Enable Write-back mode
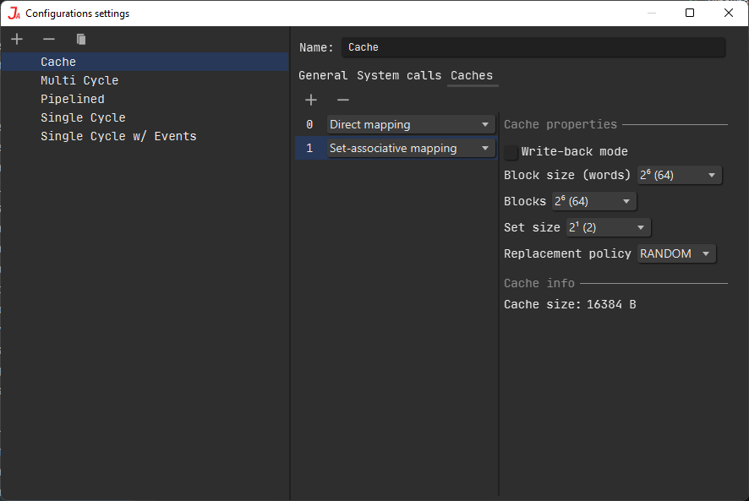The height and width of the screenshot is (501, 749). [x=511, y=151]
